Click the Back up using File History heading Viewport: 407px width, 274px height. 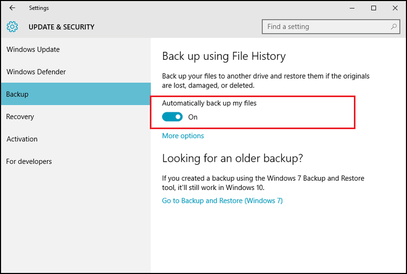224,56
